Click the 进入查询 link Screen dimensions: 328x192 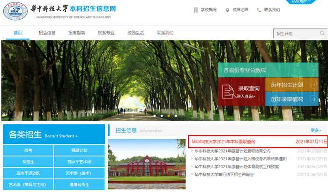(x=246, y=96)
